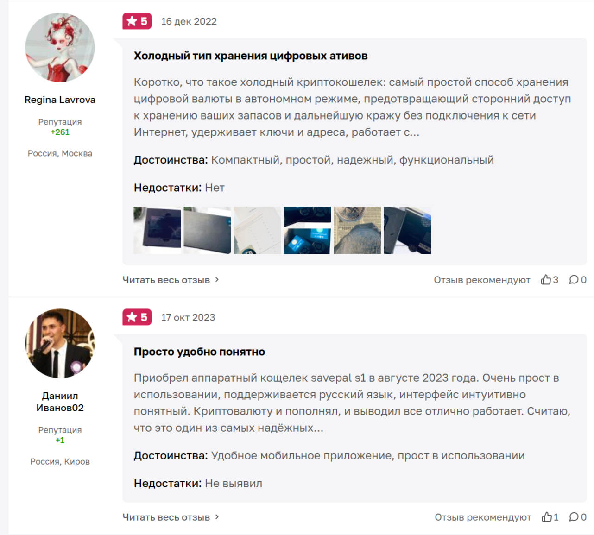Viewport: 594px width, 535px height.
Task: Open fourth review photo thumbnail
Action: [307, 230]
